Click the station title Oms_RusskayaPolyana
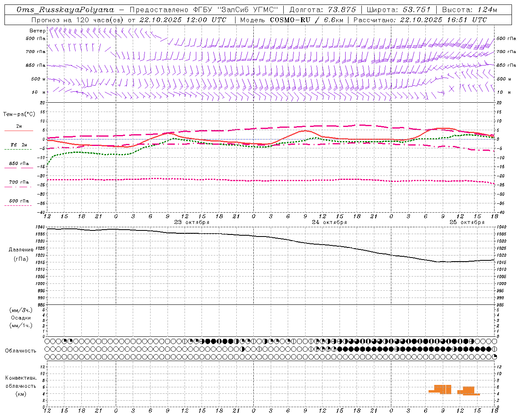The image size is (518, 414). point(66,10)
